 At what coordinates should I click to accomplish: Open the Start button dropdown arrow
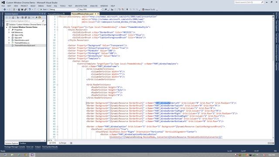tap(48, 10)
